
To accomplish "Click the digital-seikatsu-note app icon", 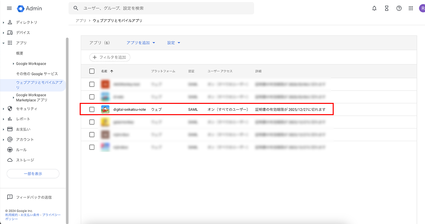I will (x=105, y=110).
